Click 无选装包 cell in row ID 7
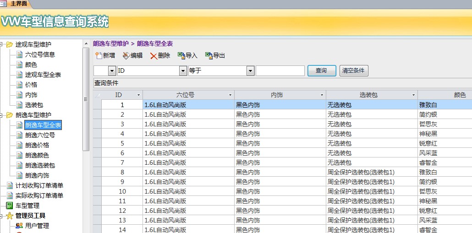Viewport: 472px width, 233px height. point(372,163)
